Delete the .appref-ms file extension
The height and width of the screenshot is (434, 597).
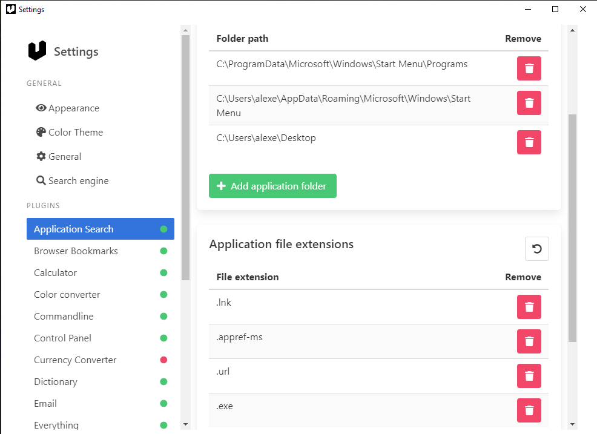point(529,341)
